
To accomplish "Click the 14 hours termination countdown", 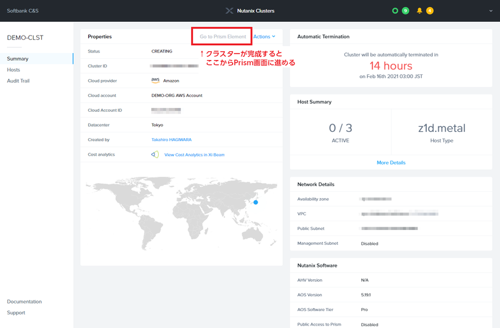I will (391, 66).
